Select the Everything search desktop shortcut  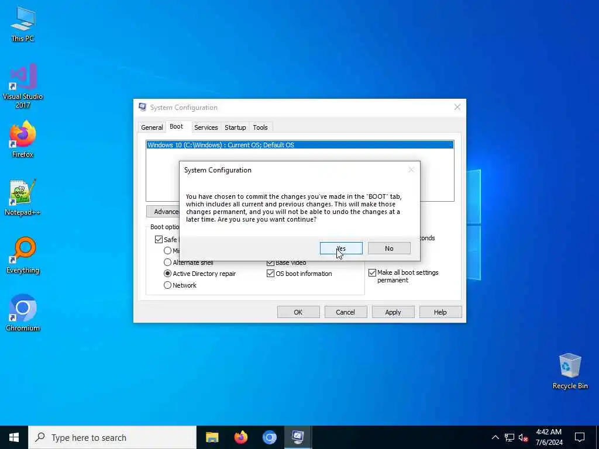click(23, 255)
